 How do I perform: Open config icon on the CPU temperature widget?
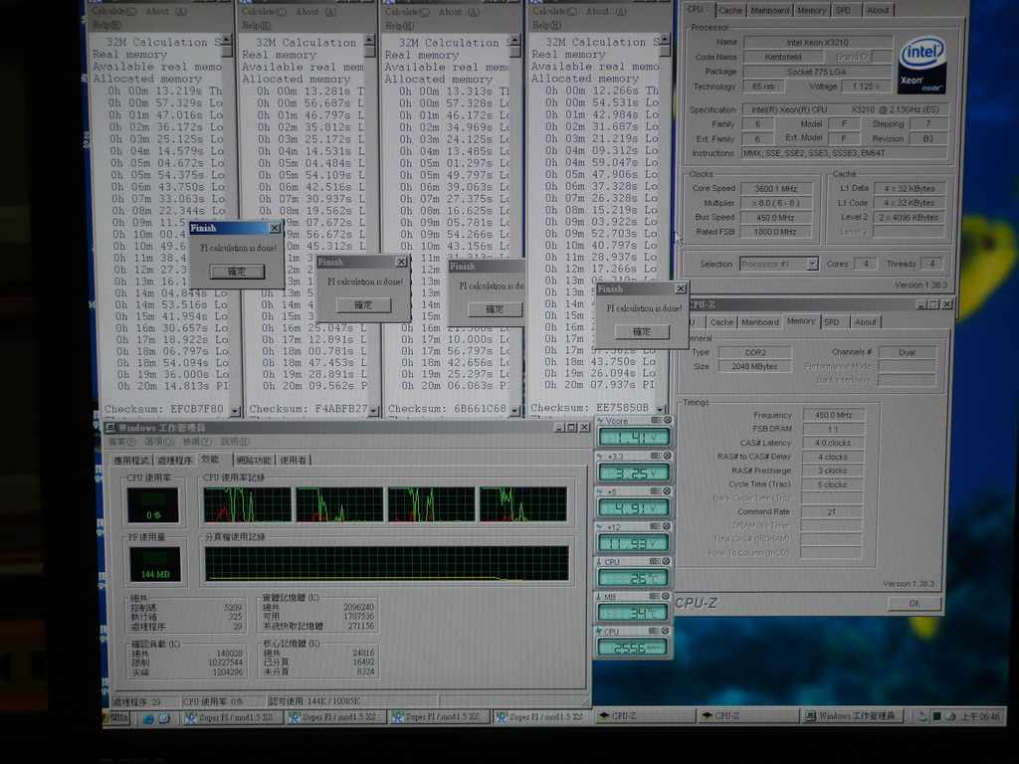(656, 561)
